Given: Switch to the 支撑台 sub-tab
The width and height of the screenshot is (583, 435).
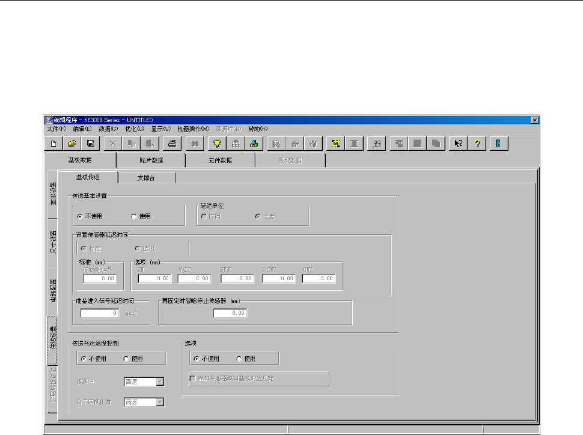Looking at the screenshot, I should coord(146,178).
